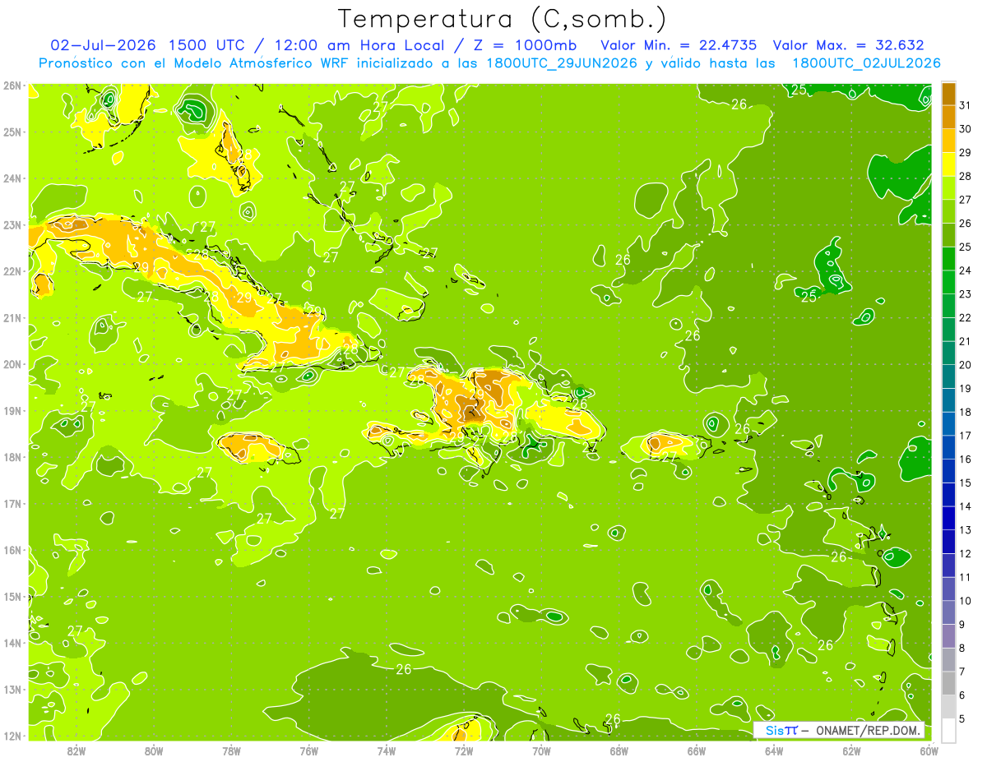This screenshot has width=987, height=762.
Task: Click the 26N latitude label
Action: point(12,85)
